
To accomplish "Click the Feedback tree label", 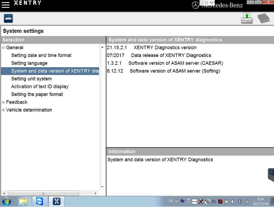I will [x=16, y=102].
